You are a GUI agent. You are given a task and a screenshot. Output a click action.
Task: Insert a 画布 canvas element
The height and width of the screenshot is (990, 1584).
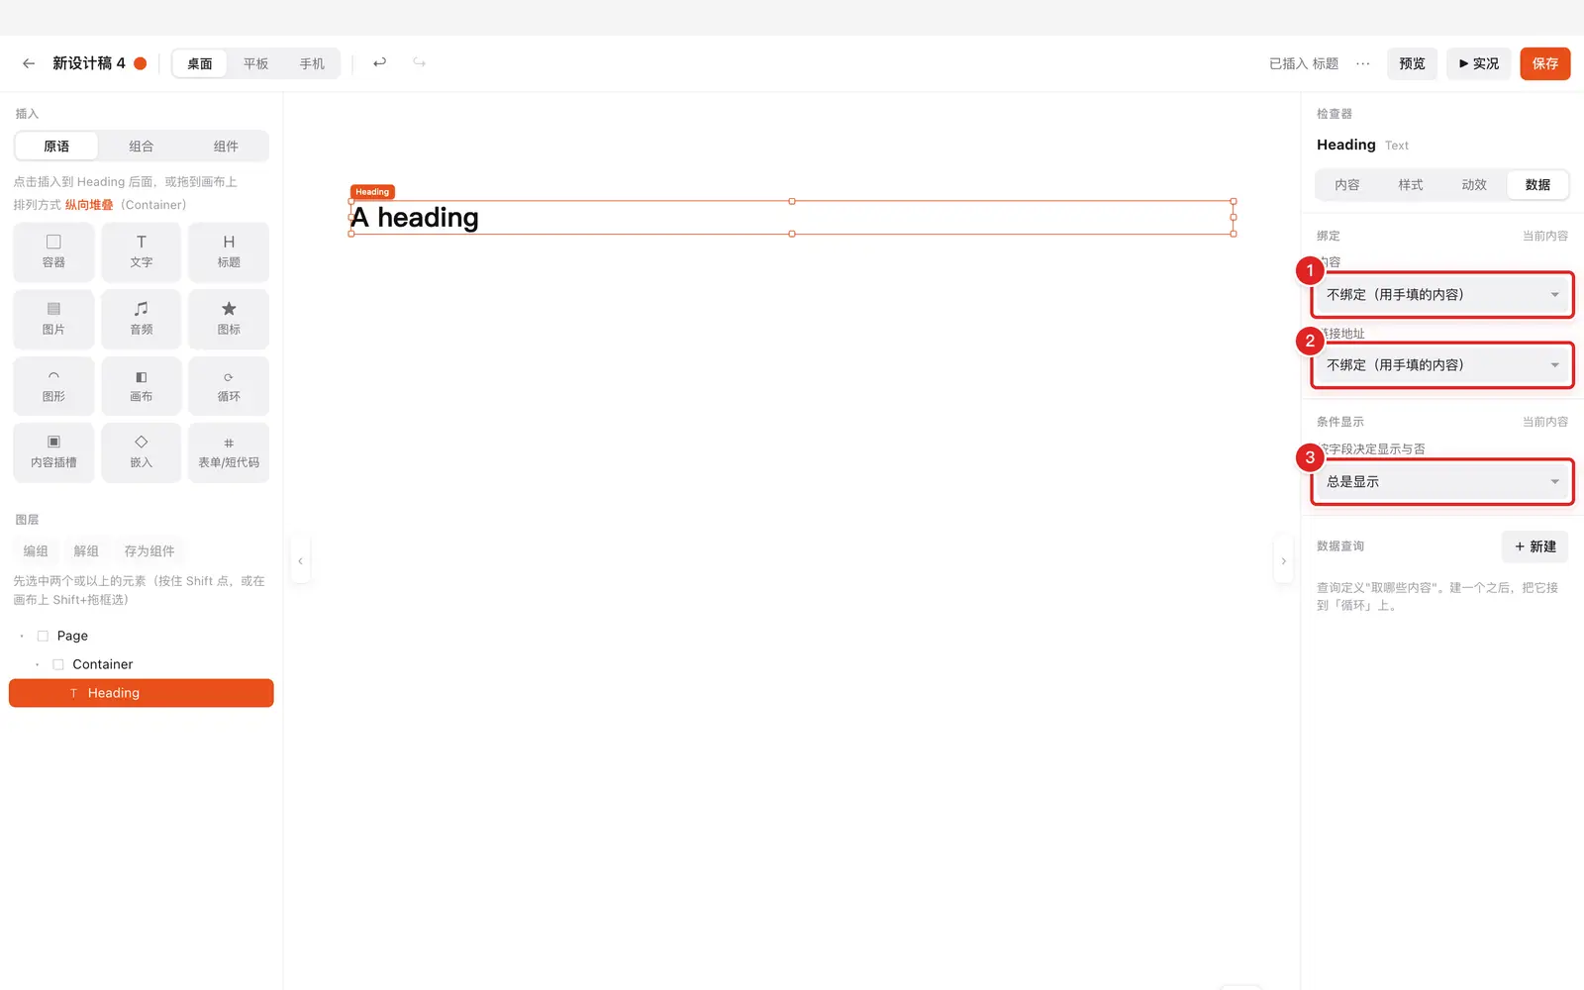pos(142,386)
